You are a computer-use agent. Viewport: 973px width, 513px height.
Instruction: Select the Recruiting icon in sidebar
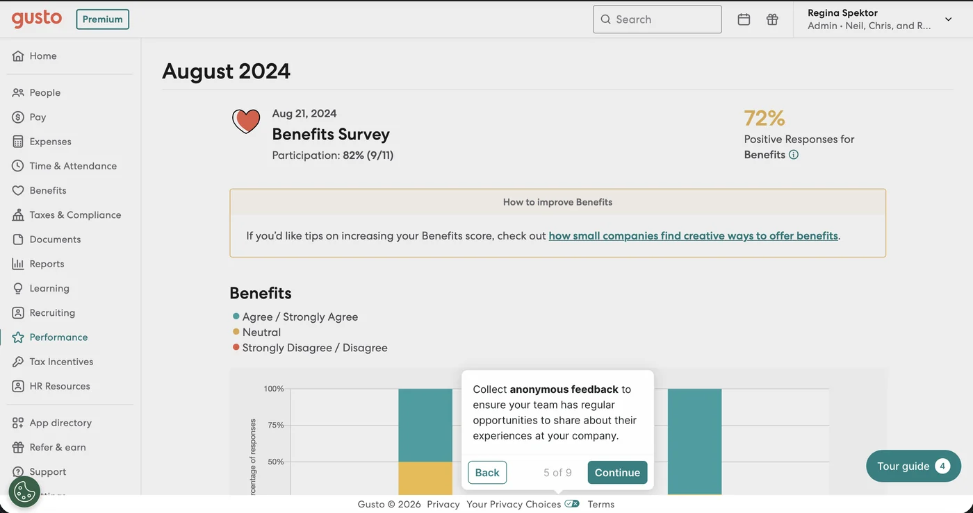coord(18,312)
